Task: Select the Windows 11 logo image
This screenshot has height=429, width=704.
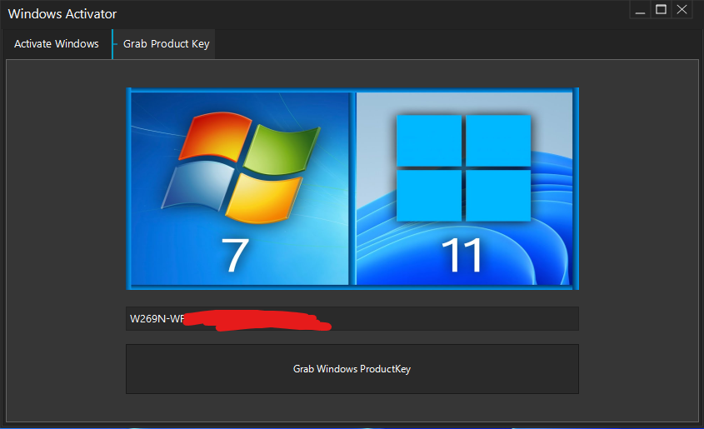Action: click(x=464, y=188)
